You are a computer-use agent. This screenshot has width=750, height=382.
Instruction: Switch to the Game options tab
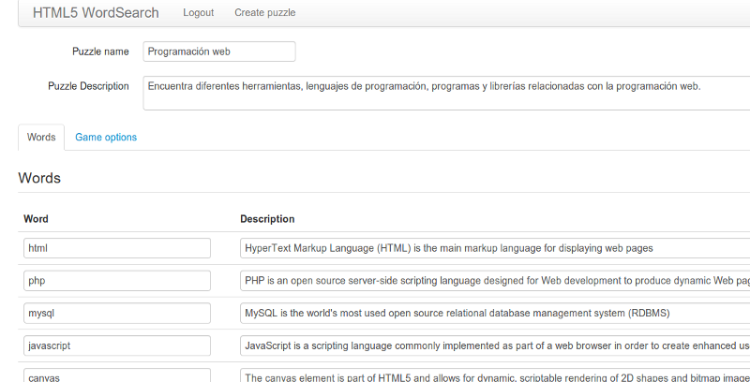point(106,137)
